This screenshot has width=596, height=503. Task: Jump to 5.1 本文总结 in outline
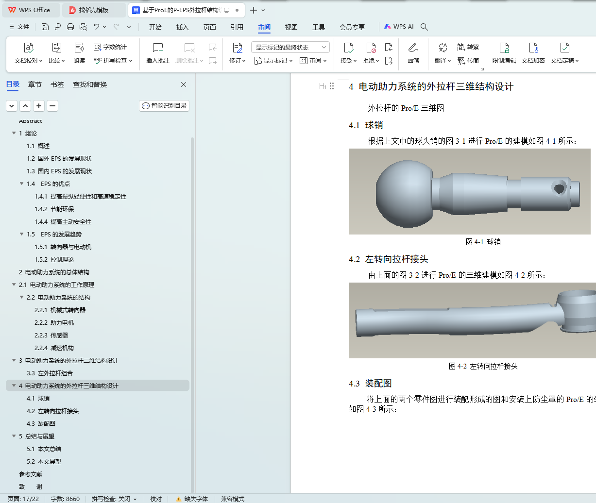(x=44, y=449)
